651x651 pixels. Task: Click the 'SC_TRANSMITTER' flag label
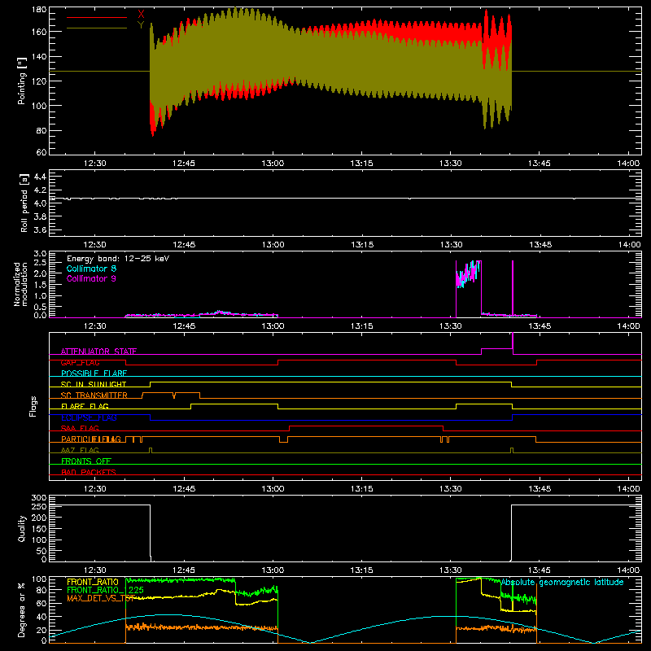pyautogui.click(x=94, y=395)
